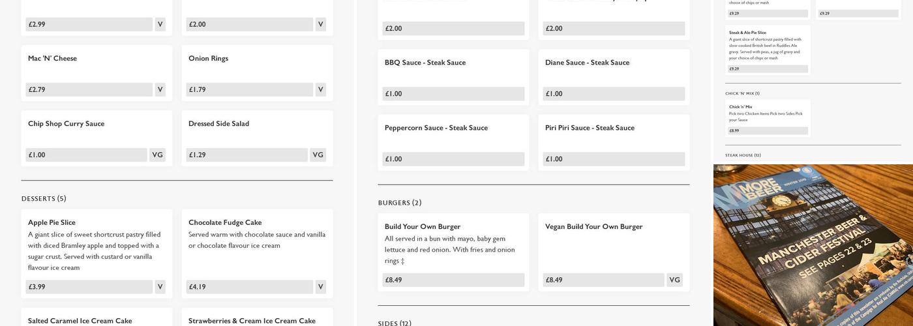Jump to Steak House (12) in the mini menu
Viewport: 913px width, 326px height.
tap(743, 155)
